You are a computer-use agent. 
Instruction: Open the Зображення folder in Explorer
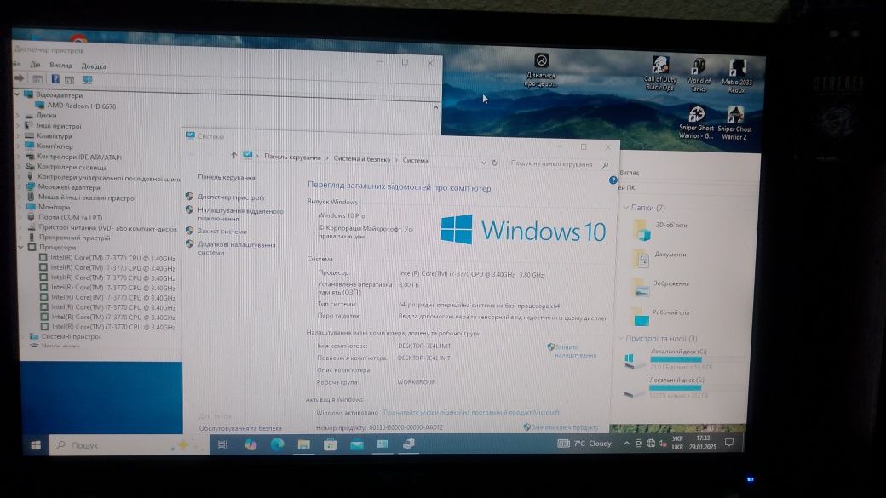tap(660, 288)
